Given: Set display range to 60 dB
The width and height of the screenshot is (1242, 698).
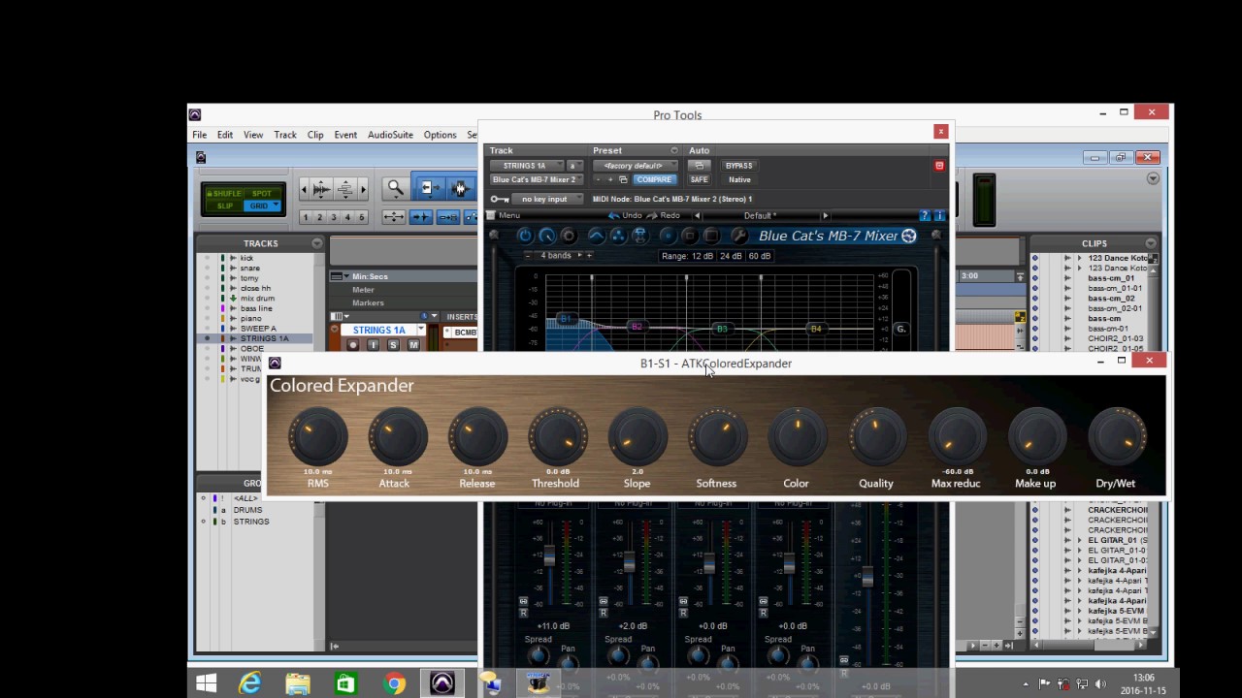Looking at the screenshot, I should (x=759, y=256).
